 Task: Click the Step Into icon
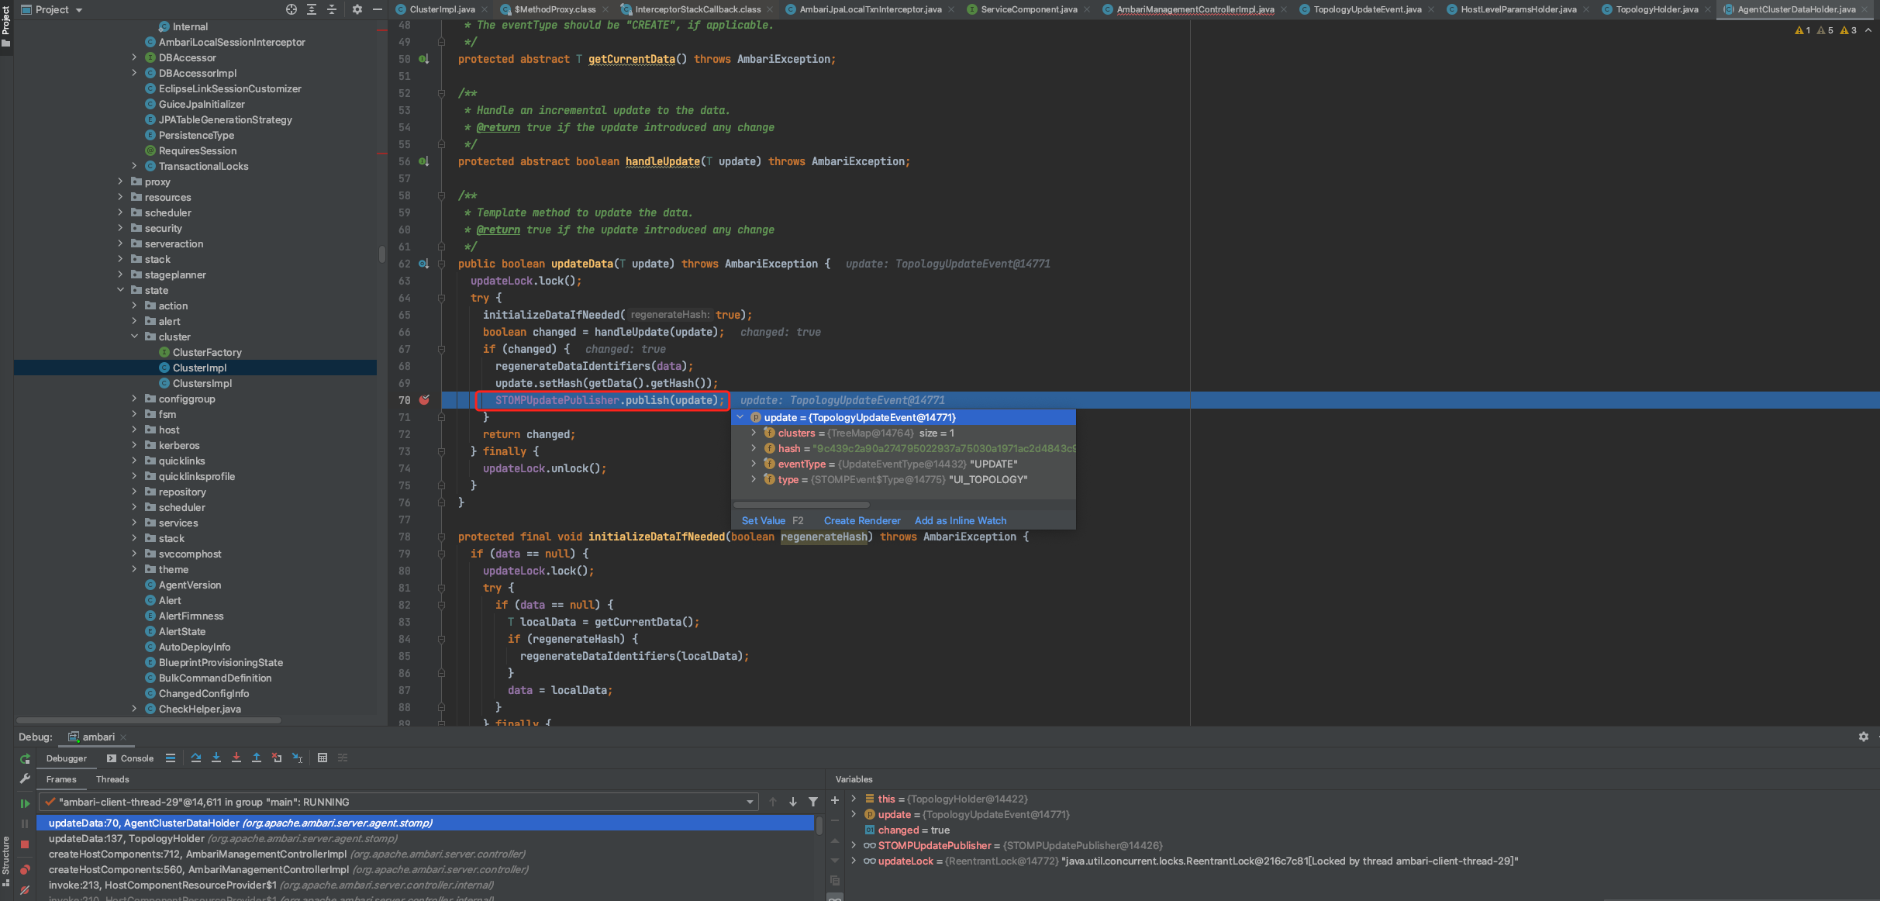[x=216, y=758]
